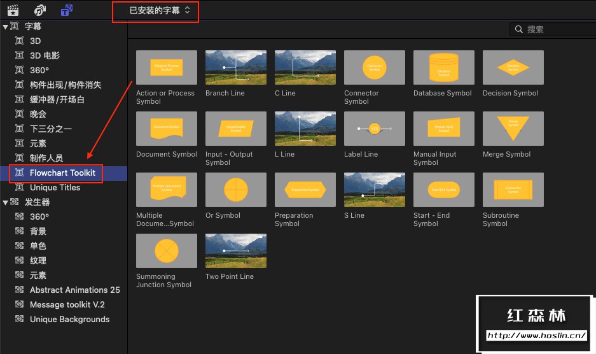This screenshot has height=354, width=596.
Task: Select the Preparation Symbol thumbnail
Action: tap(305, 190)
